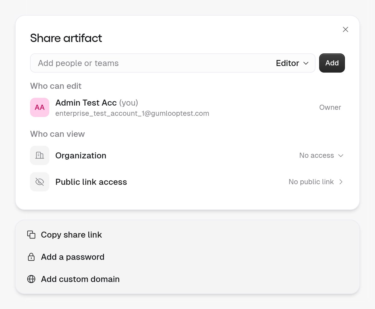Image resolution: width=375 pixels, height=309 pixels.
Task: Click the Organization row label
Action: coord(81,155)
